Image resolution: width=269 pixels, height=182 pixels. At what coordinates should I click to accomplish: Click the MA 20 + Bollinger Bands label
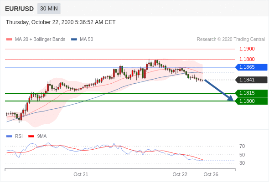40,40
